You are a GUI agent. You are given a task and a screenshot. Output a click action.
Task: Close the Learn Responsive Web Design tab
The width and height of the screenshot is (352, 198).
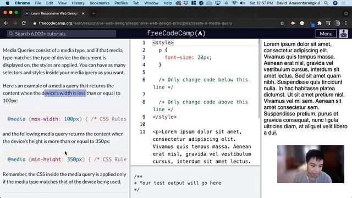tap(83, 13)
